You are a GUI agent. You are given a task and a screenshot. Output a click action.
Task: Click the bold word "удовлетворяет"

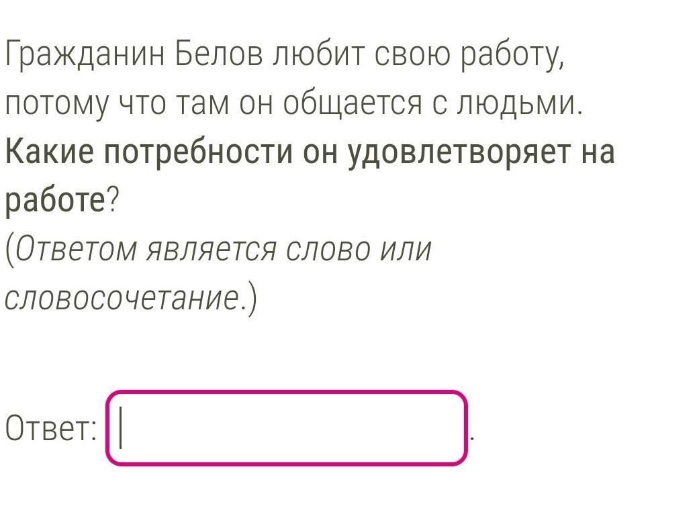440,152
